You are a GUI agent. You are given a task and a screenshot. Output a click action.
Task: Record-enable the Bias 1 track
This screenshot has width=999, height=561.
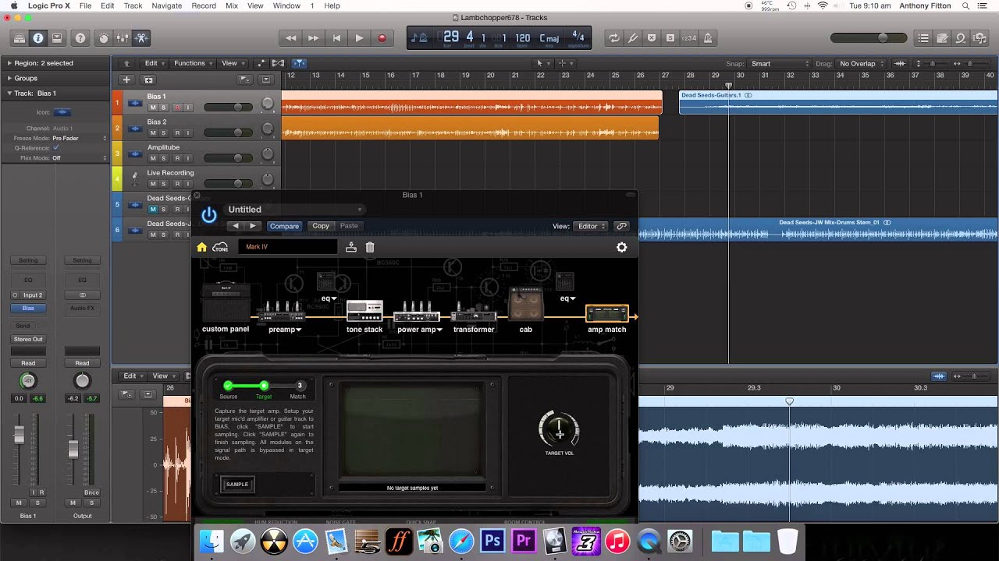pyautogui.click(x=176, y=108)
